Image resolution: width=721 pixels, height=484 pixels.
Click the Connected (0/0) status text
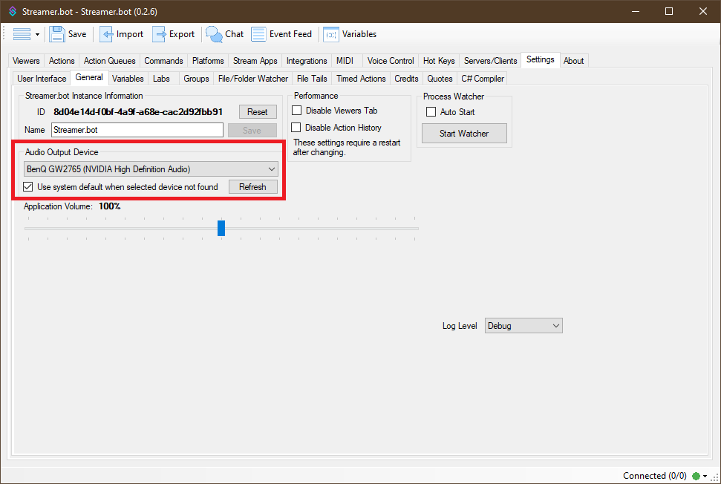pos(655,476)
